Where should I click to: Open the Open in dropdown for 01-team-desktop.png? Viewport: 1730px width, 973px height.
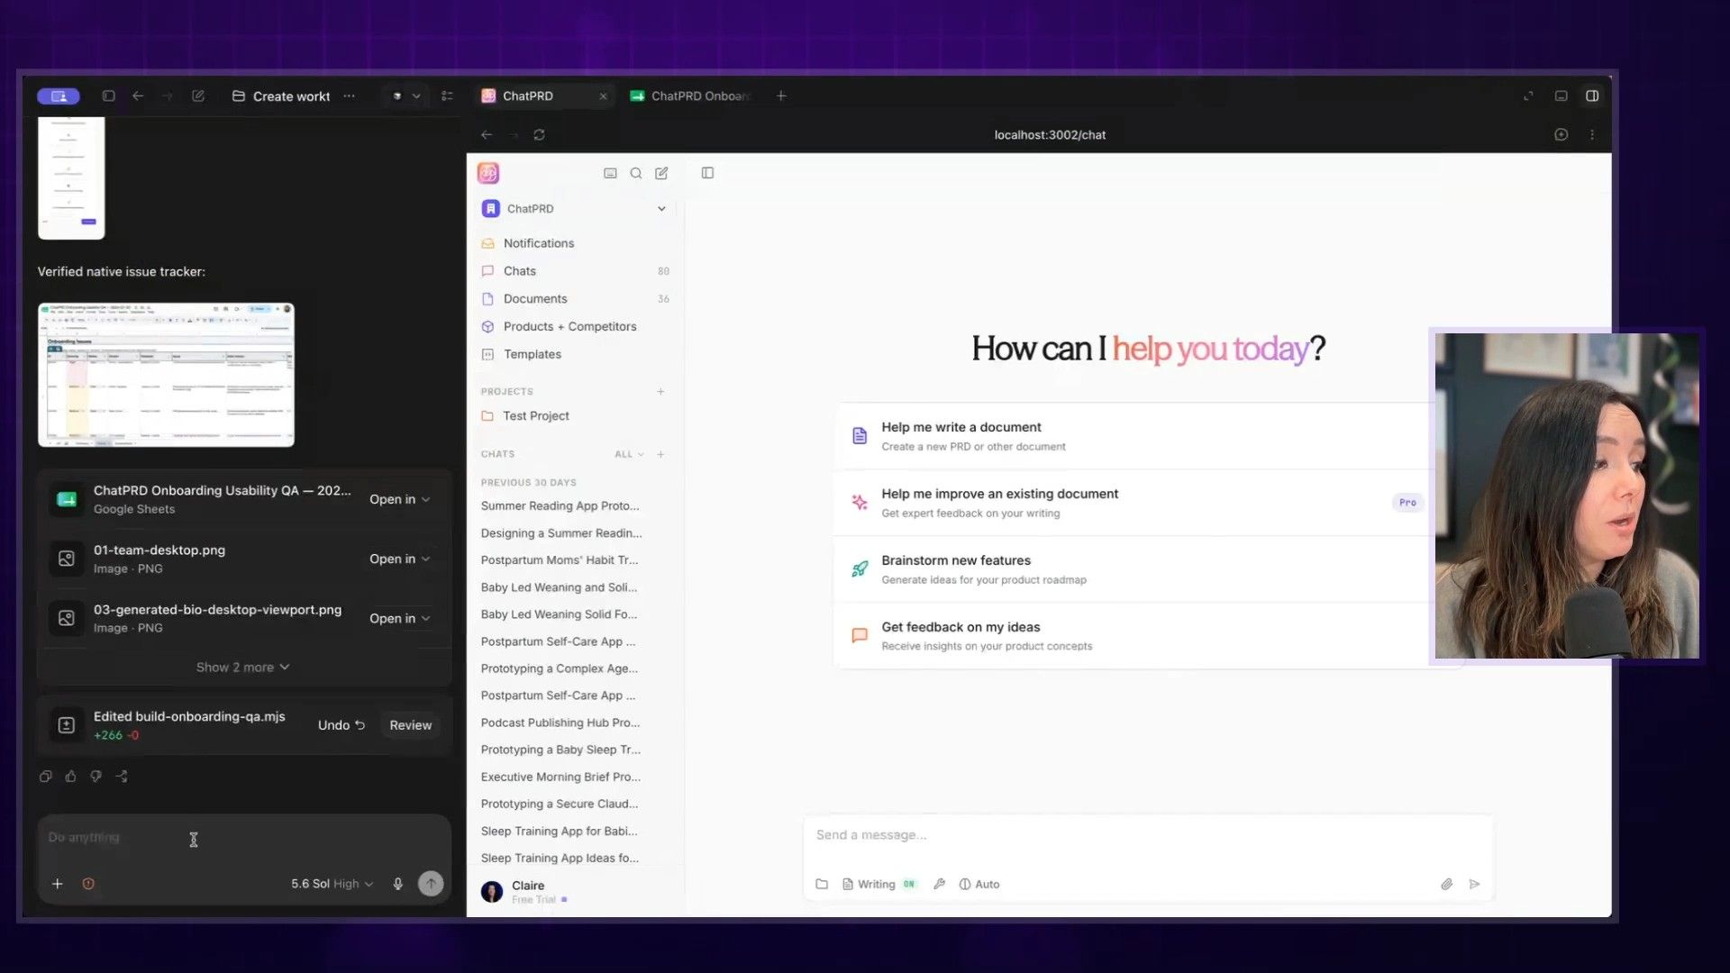click(399, 559)
